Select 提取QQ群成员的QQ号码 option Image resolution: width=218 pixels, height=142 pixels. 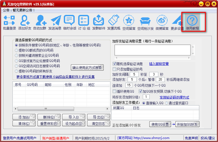pyautogui.click(x=16, y=50)
